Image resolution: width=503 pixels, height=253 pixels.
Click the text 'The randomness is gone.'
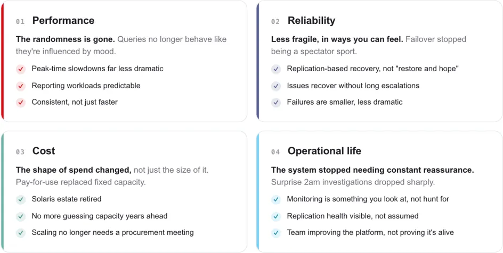pyautogui.click(x=66, y=39)
